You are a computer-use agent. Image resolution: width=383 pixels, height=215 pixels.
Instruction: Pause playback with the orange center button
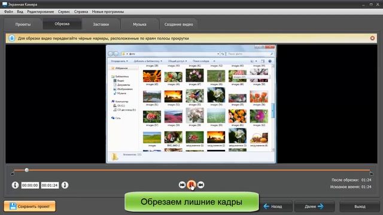coord(191,185)
